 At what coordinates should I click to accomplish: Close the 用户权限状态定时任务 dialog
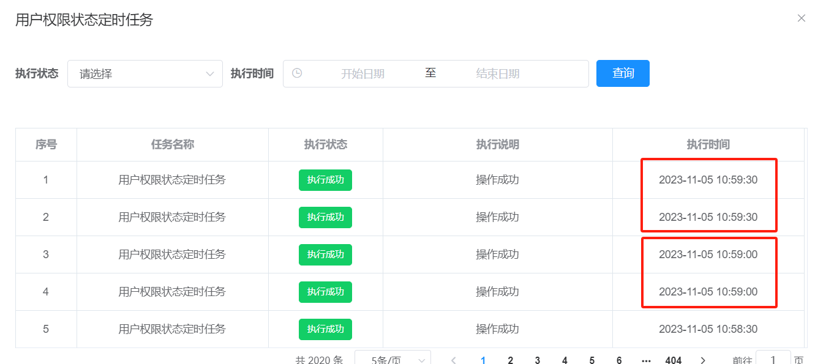(801, 18)
